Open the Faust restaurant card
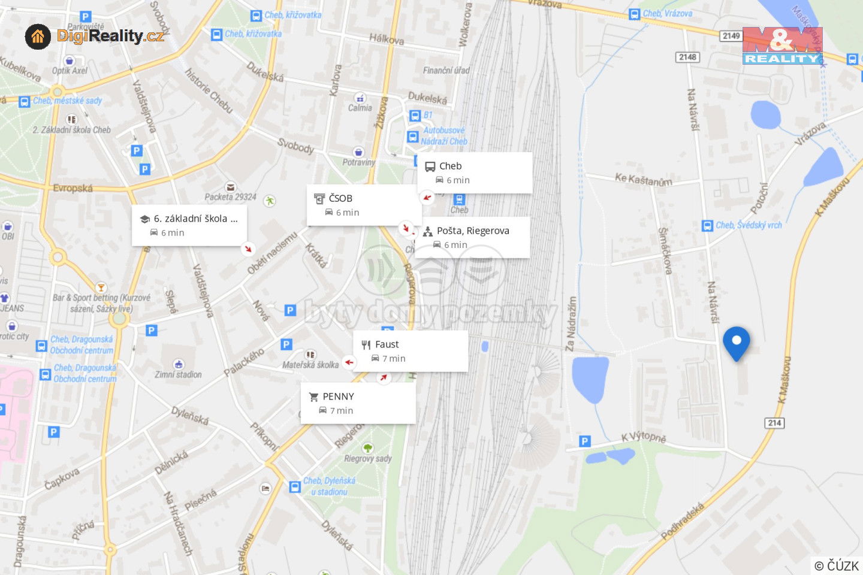 pyautogui.click(x=411, y=351)
